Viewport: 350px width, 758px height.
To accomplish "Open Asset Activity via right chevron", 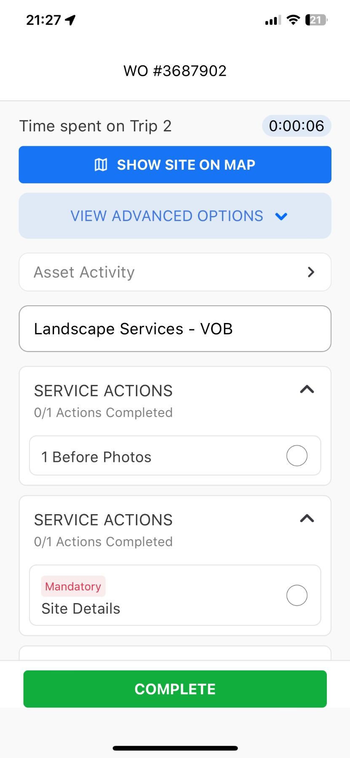I will click(x=311, y=272).
